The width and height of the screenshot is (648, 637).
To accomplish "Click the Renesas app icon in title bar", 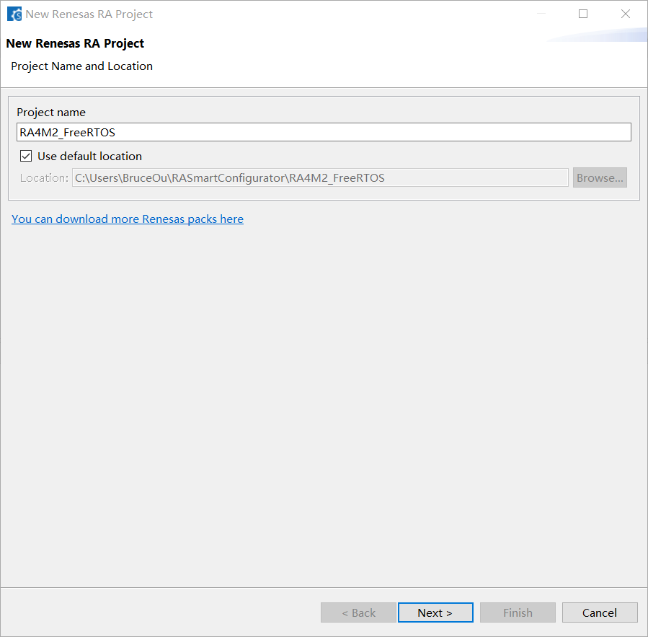I will (x=14, y=14).
